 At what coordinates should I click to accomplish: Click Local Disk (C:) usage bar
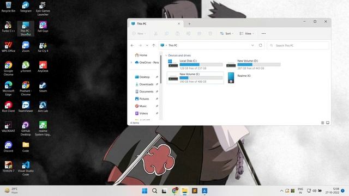tap(201, 64)
